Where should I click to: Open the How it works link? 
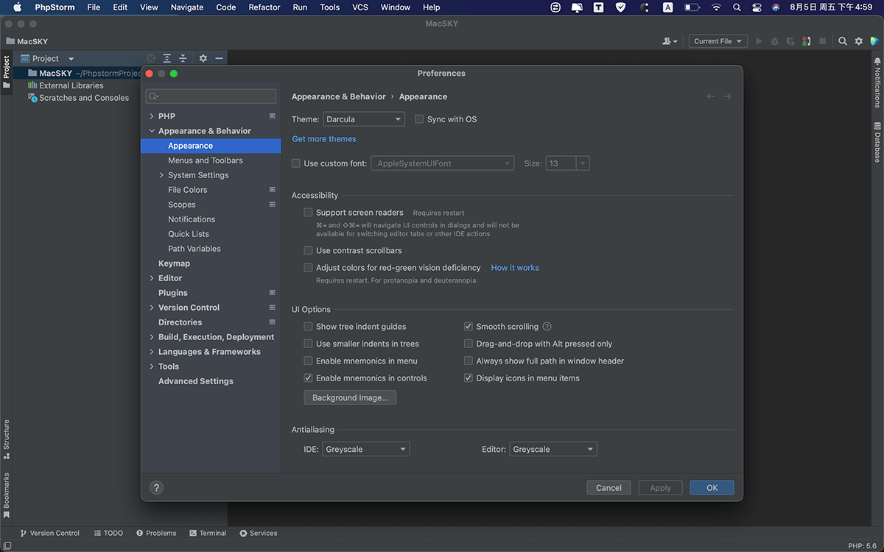click(515, 268)
